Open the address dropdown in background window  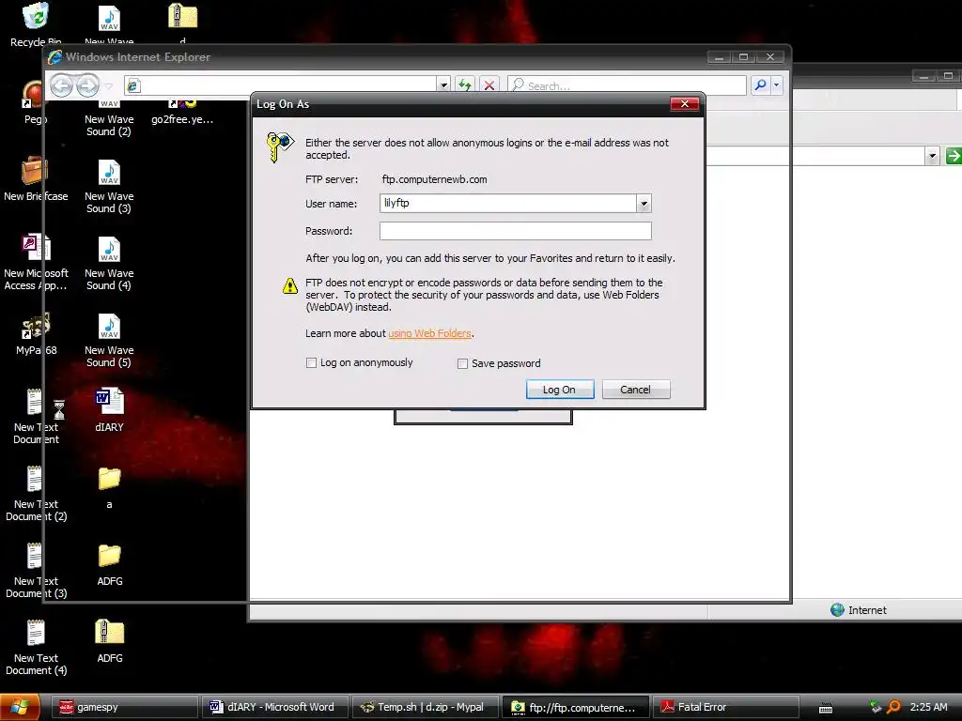coord(933,156)
